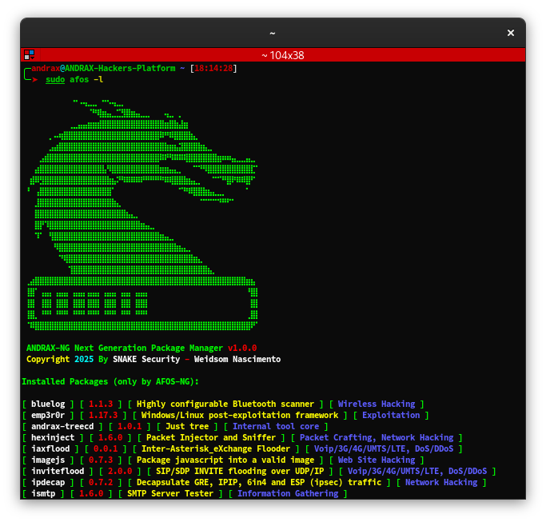
Task: Click 'SMTP Server Tester' description
Action: [170, 493]
